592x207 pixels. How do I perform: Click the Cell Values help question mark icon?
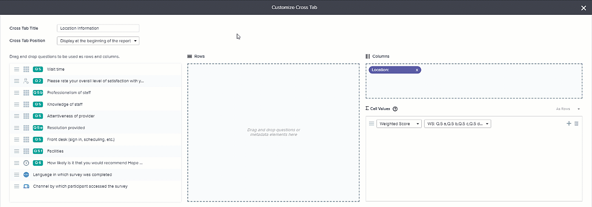pos(395,109)
